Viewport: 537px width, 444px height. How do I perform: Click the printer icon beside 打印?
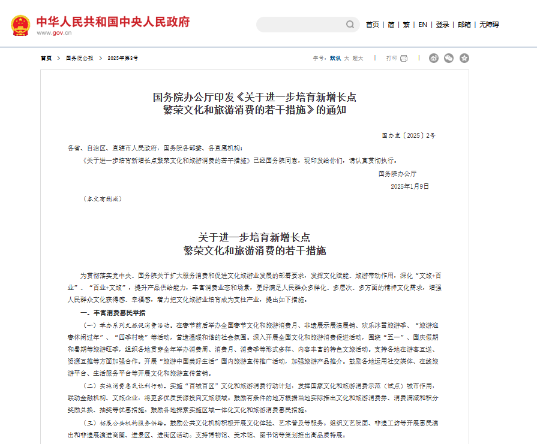tap(403, 58)
